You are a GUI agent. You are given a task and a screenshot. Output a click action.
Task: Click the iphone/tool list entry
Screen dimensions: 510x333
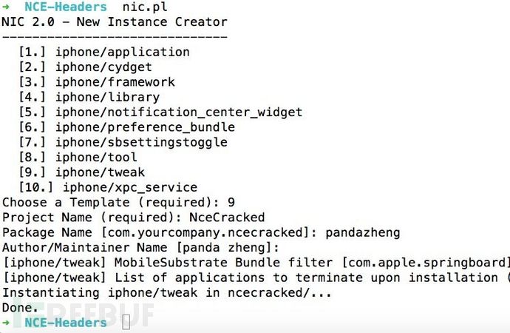point(78,157)
